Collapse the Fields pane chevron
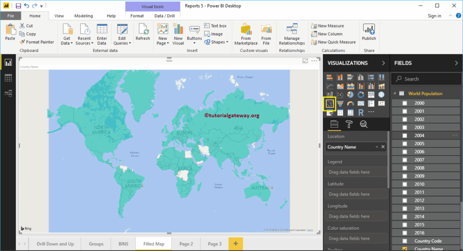463x251 pixels. pos(456,63)
